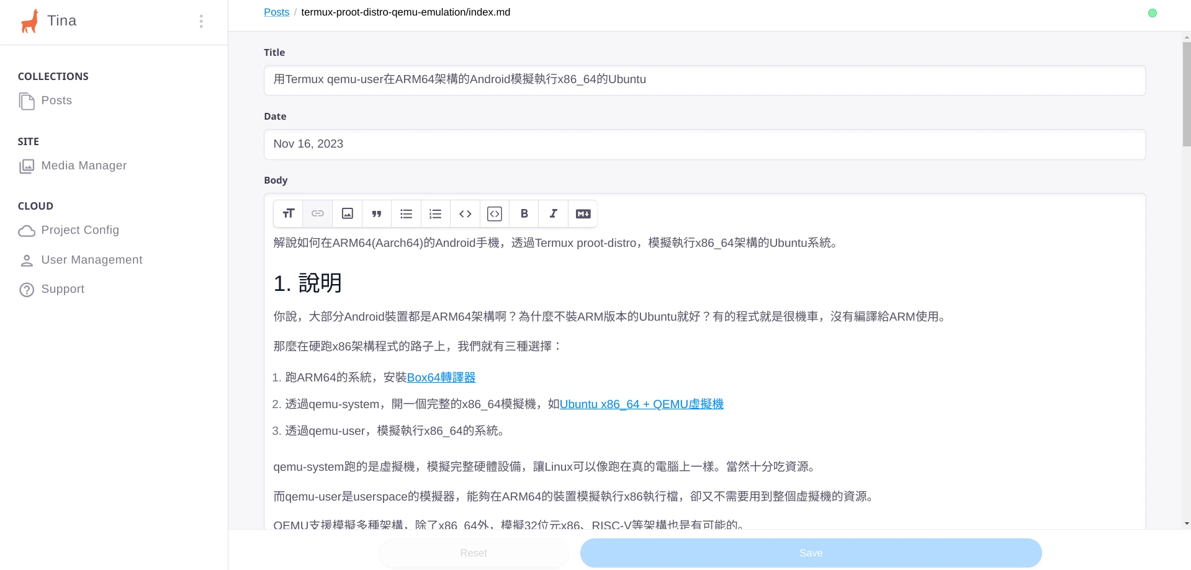This screenshot has width=1191, height=570.
Task: Toggle italic formatting
Action: pyautogui.click(x=554, y=214)
